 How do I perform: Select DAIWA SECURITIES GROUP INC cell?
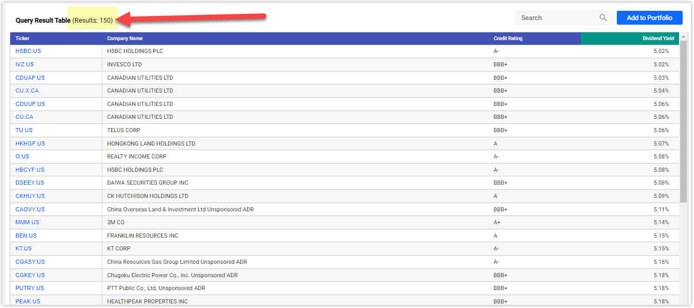[x=295, y=183]
